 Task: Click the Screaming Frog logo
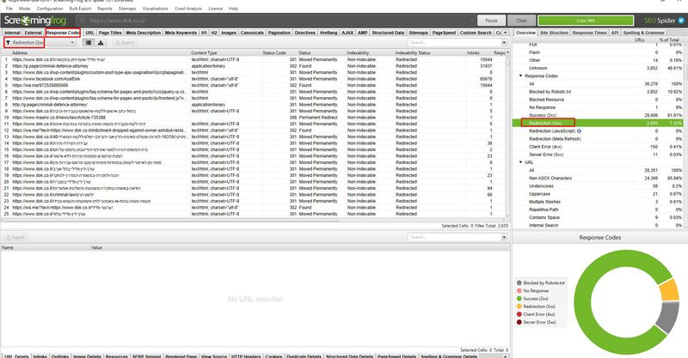click(x=34, y=21)
